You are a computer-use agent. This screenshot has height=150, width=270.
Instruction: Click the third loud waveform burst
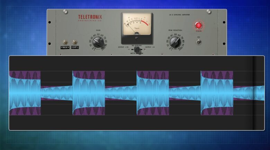click(x=153, y=93)
